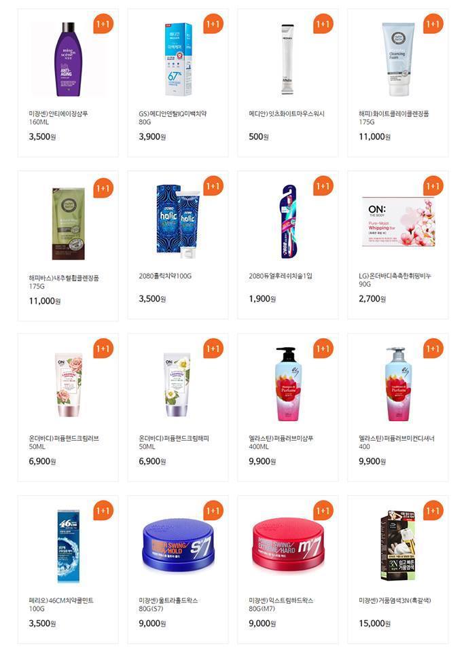The image size is (466, 652).
Task: Open the 2080홀릭치약100G product title
Action: (x=165, y=276)
